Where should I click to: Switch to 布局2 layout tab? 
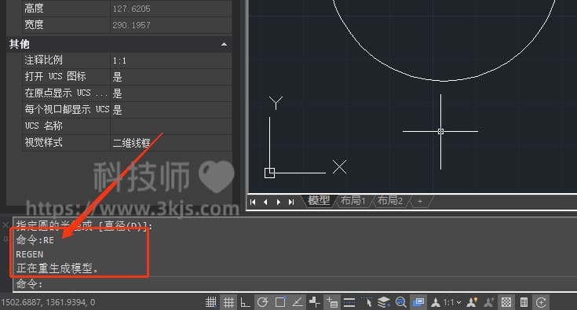point(390,201)
